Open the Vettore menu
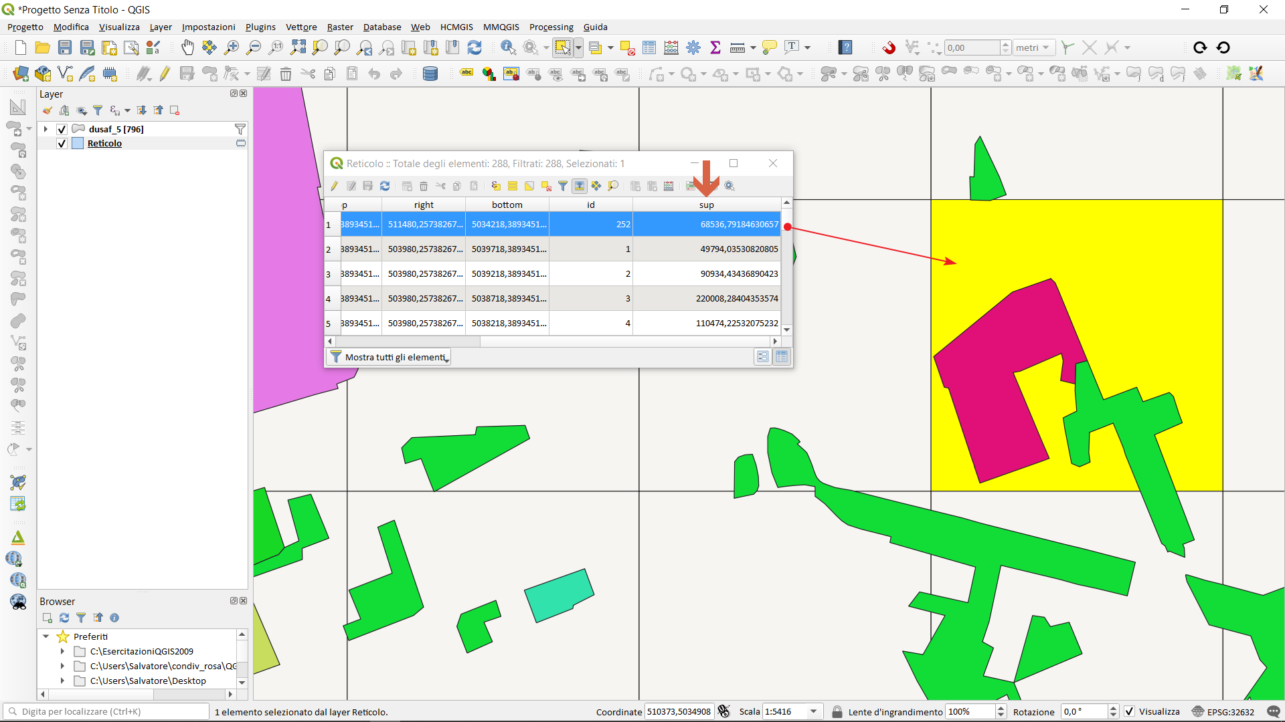 click(301, 27)
